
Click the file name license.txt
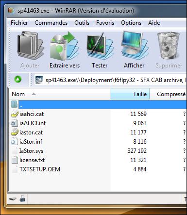pyautogui.click(x=32, y=160)
